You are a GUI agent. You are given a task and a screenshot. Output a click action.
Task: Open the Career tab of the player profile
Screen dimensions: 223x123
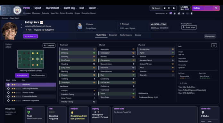point(138,35)
